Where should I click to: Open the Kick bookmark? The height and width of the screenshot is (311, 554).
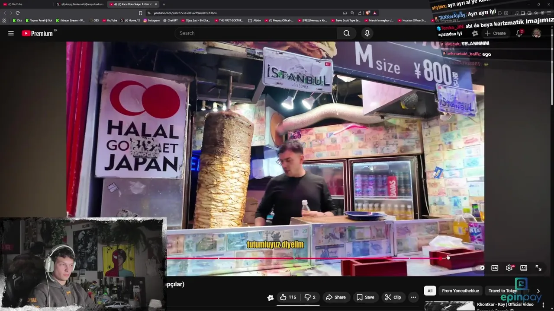point(17,20)
